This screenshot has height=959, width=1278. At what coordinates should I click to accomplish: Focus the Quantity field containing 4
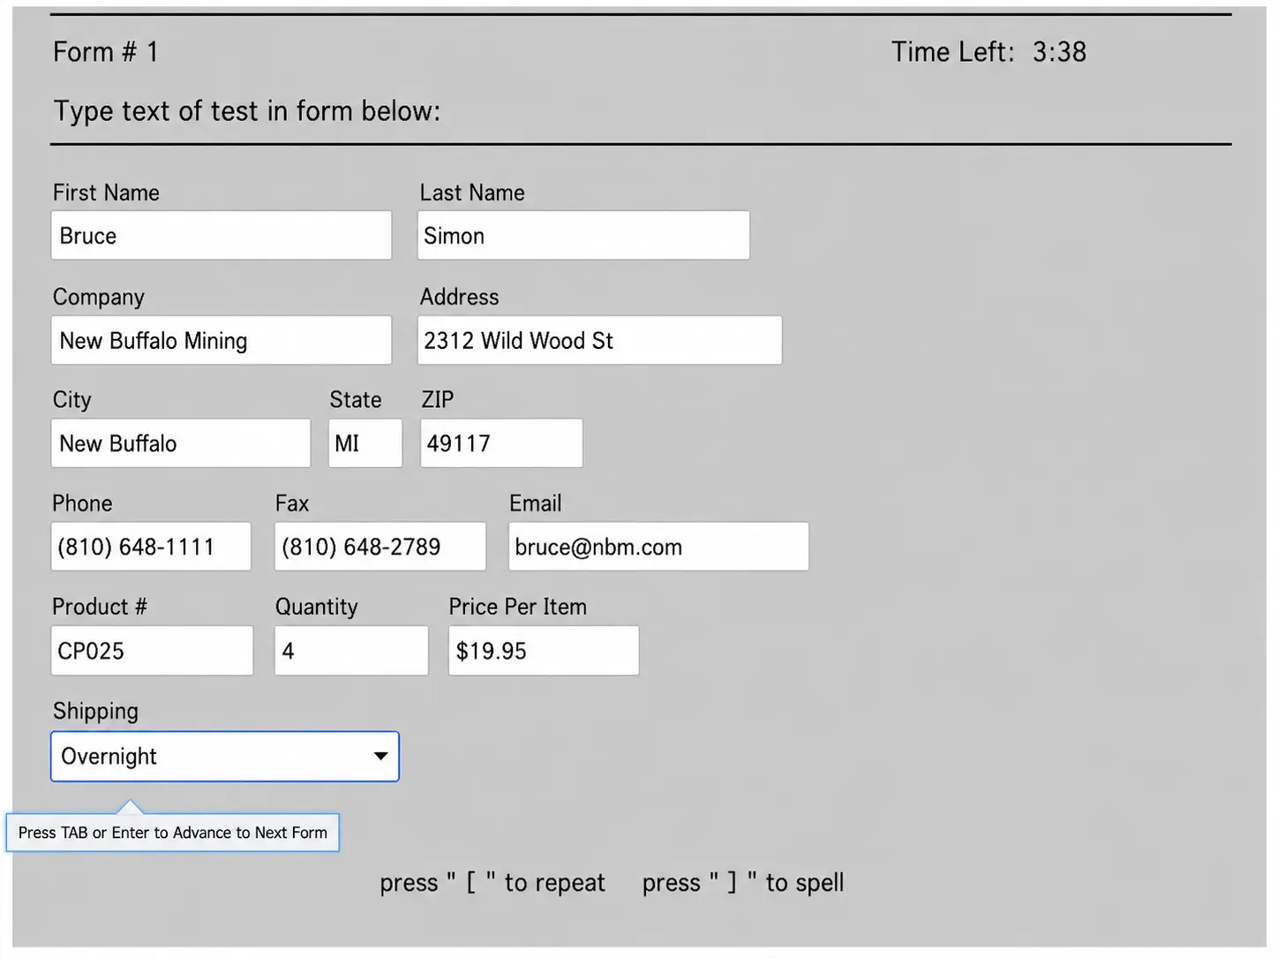[351, 651]
